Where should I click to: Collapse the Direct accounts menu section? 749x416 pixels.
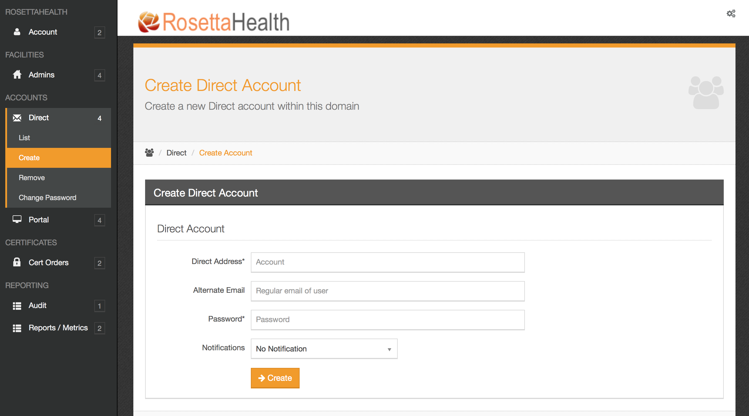[x=59, y=118]
